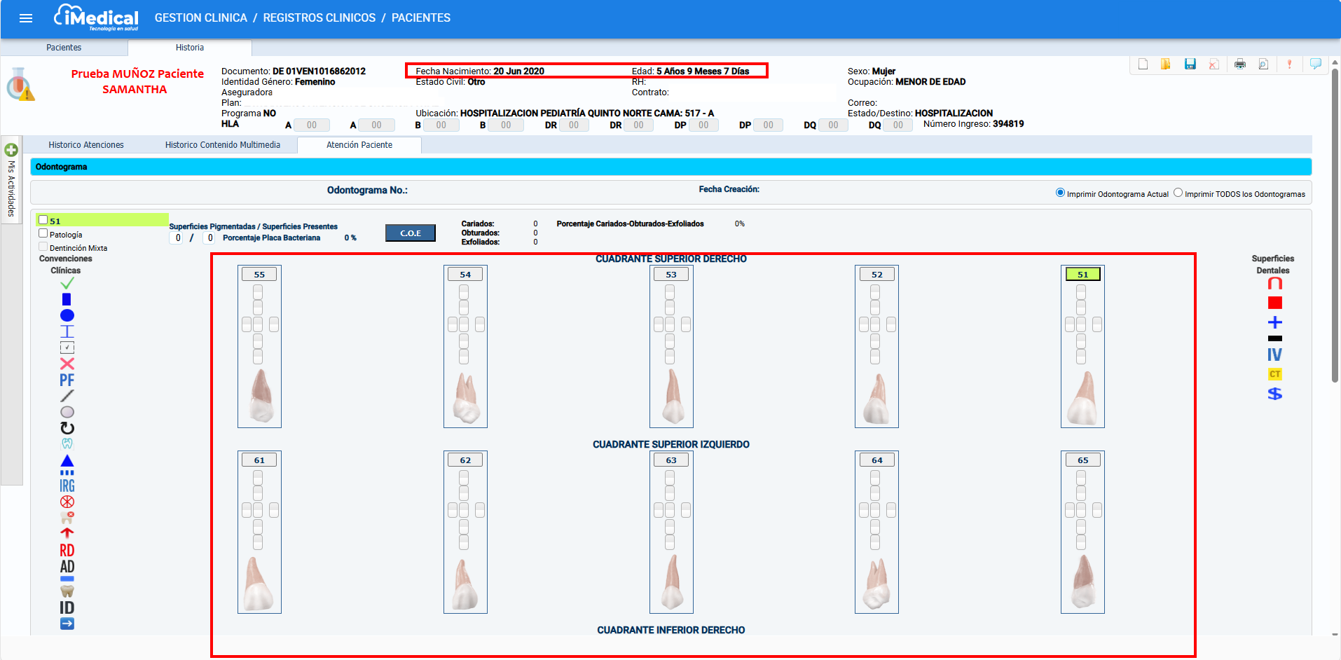Click the PACIENTES breadcrumb link
The width and height of the screenshot is (1341, 660).
tap(420, 18)
